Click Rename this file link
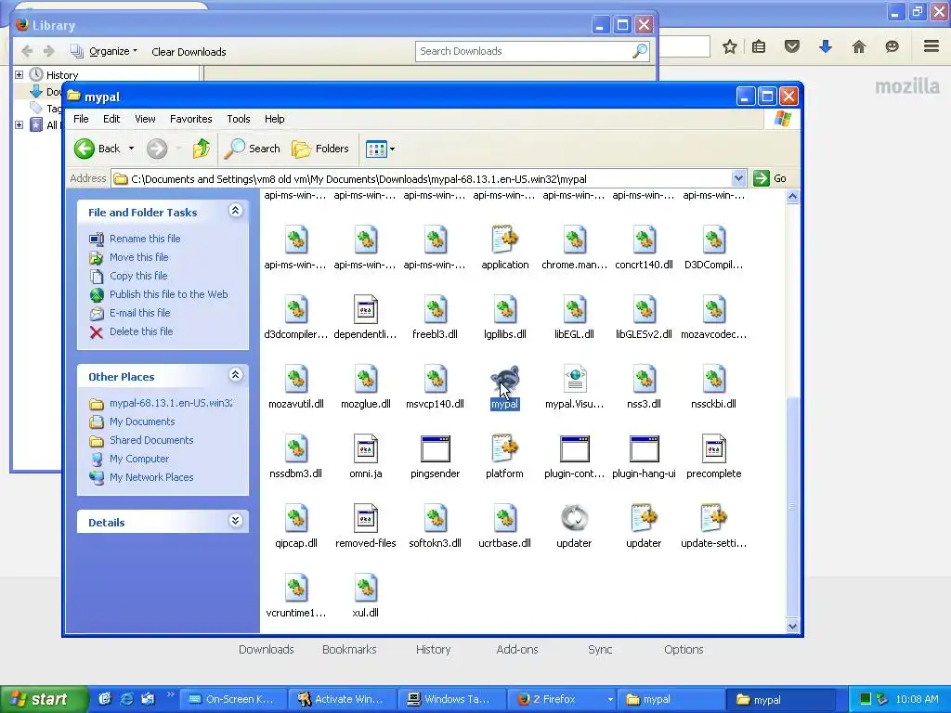This screenshot has height=713, width=951. pos(145,239)
